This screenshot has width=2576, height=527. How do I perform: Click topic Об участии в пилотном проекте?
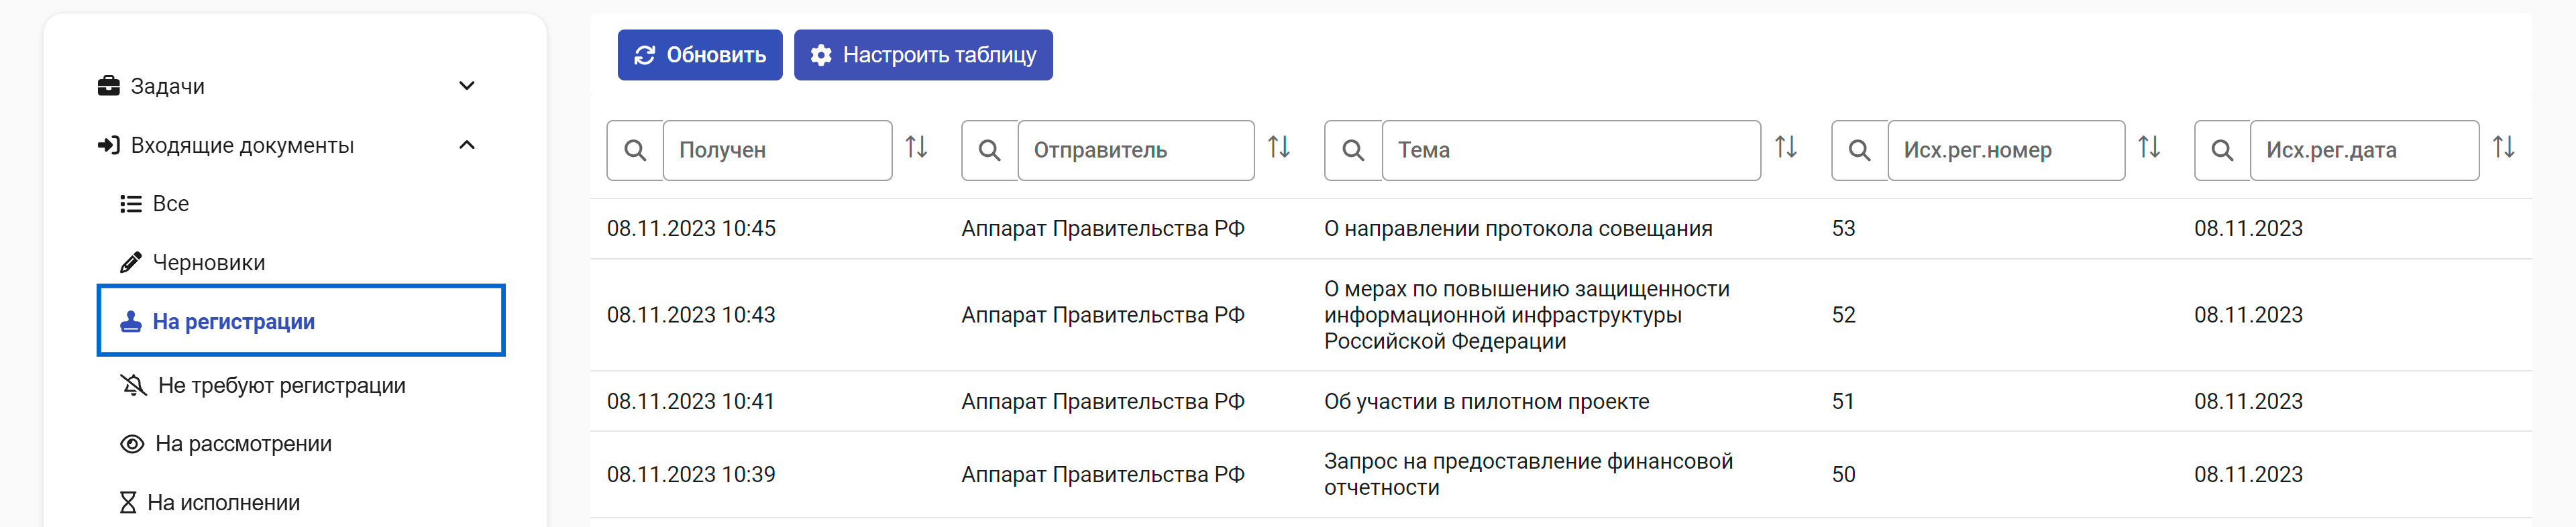pyautogui.click(x=1486, y=402)
